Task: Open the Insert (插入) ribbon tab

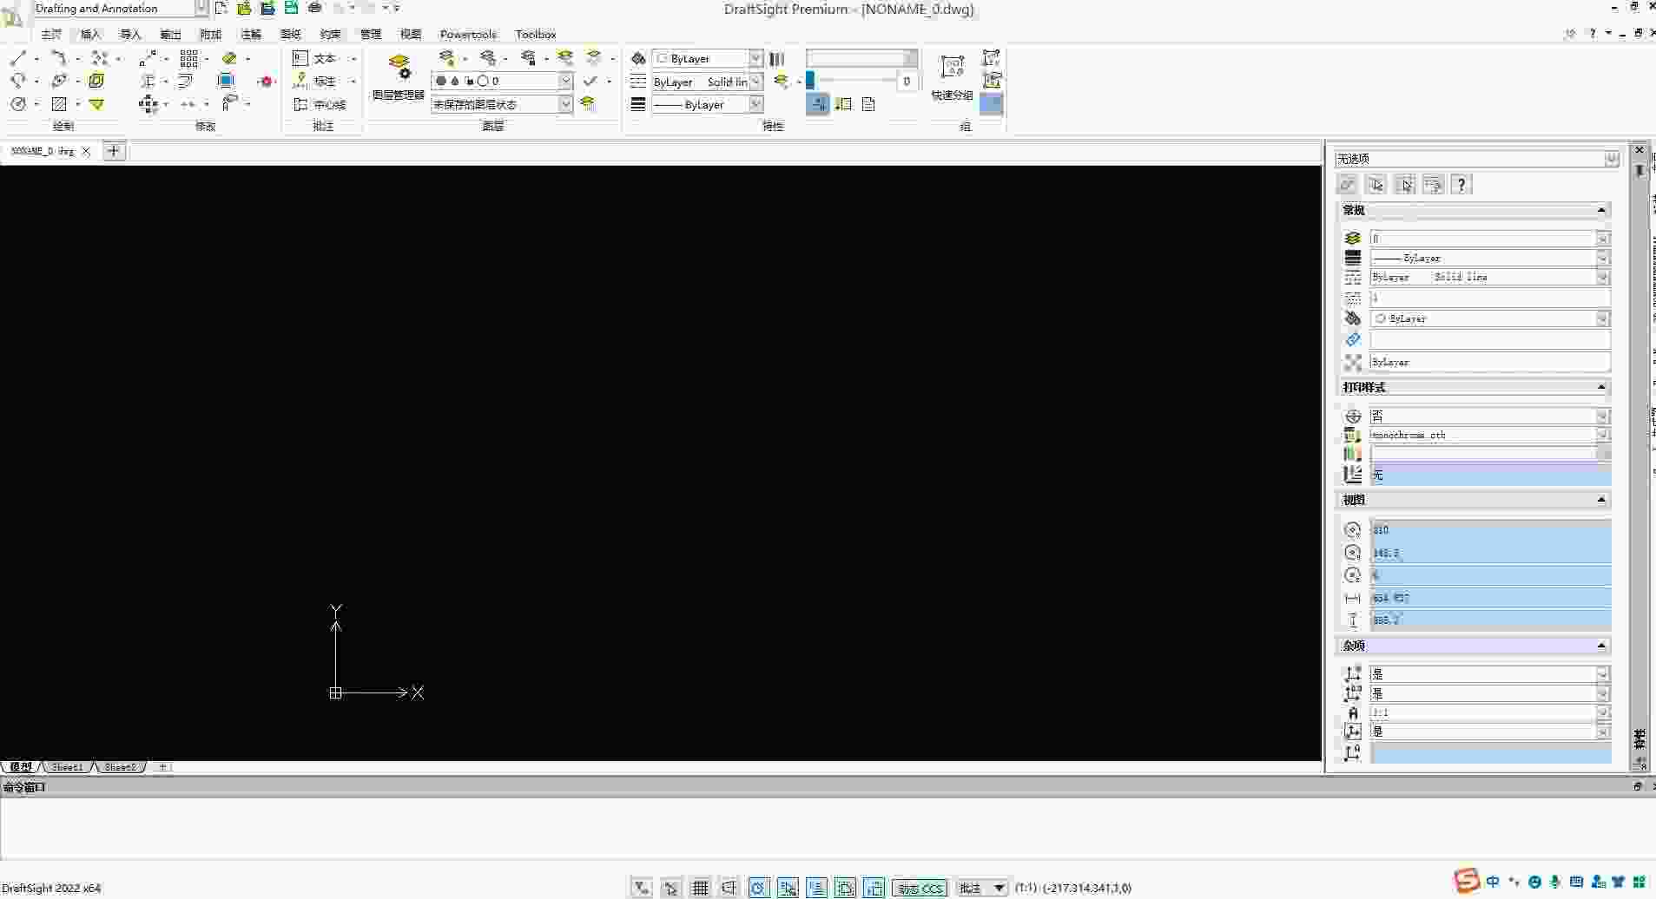Action: [91, 35]
